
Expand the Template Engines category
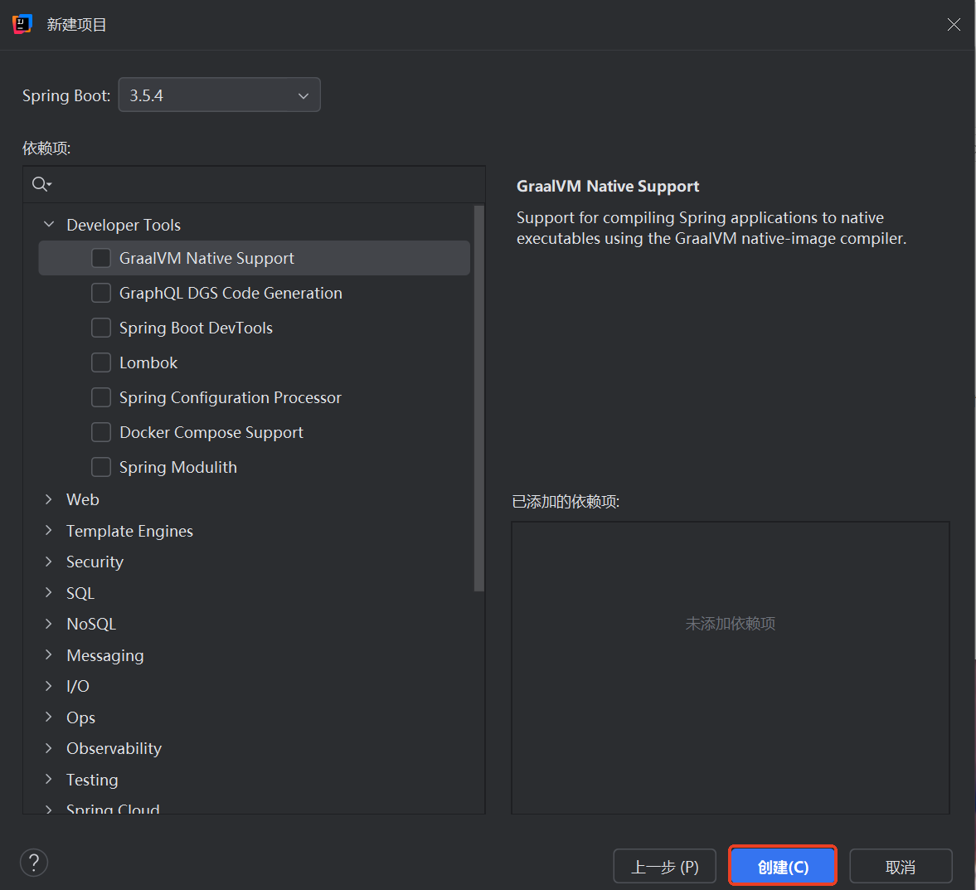49,531
